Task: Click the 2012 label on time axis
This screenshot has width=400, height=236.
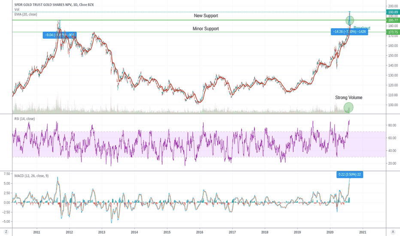Action: click(x=70, y=232)
